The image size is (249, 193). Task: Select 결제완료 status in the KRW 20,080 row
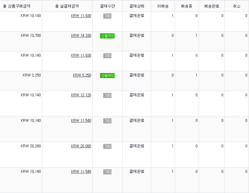click(x=137, y=146)
